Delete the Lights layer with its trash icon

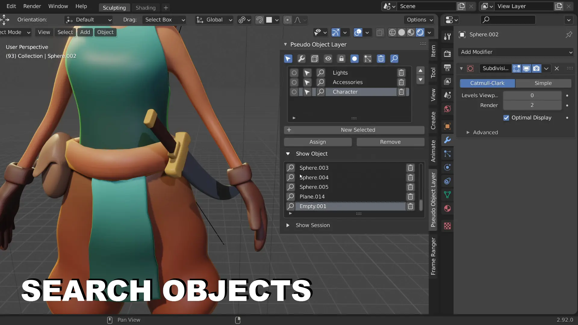pyautogui.click(x=401, y=73)
